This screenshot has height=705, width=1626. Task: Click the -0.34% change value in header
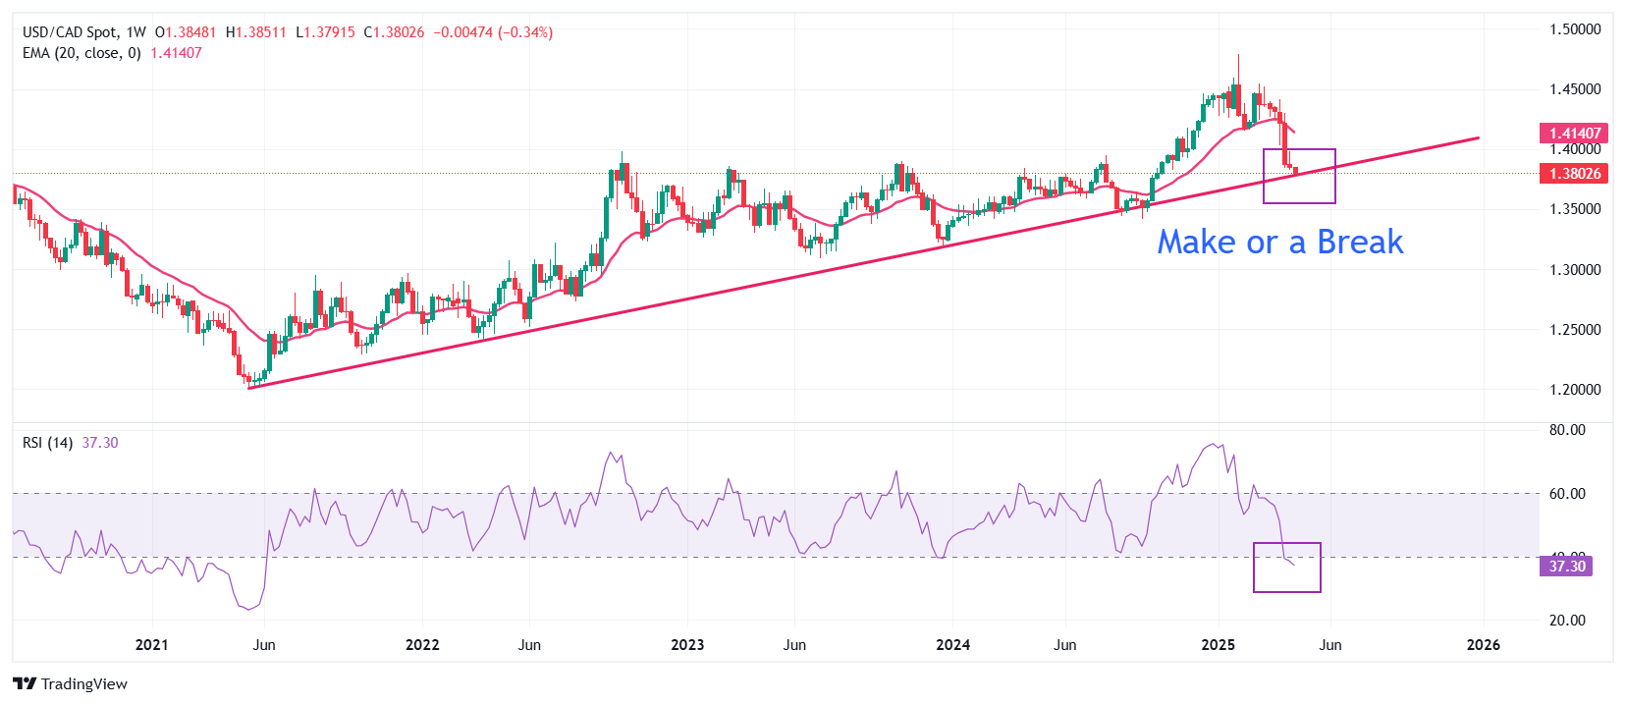pos(525,32)
